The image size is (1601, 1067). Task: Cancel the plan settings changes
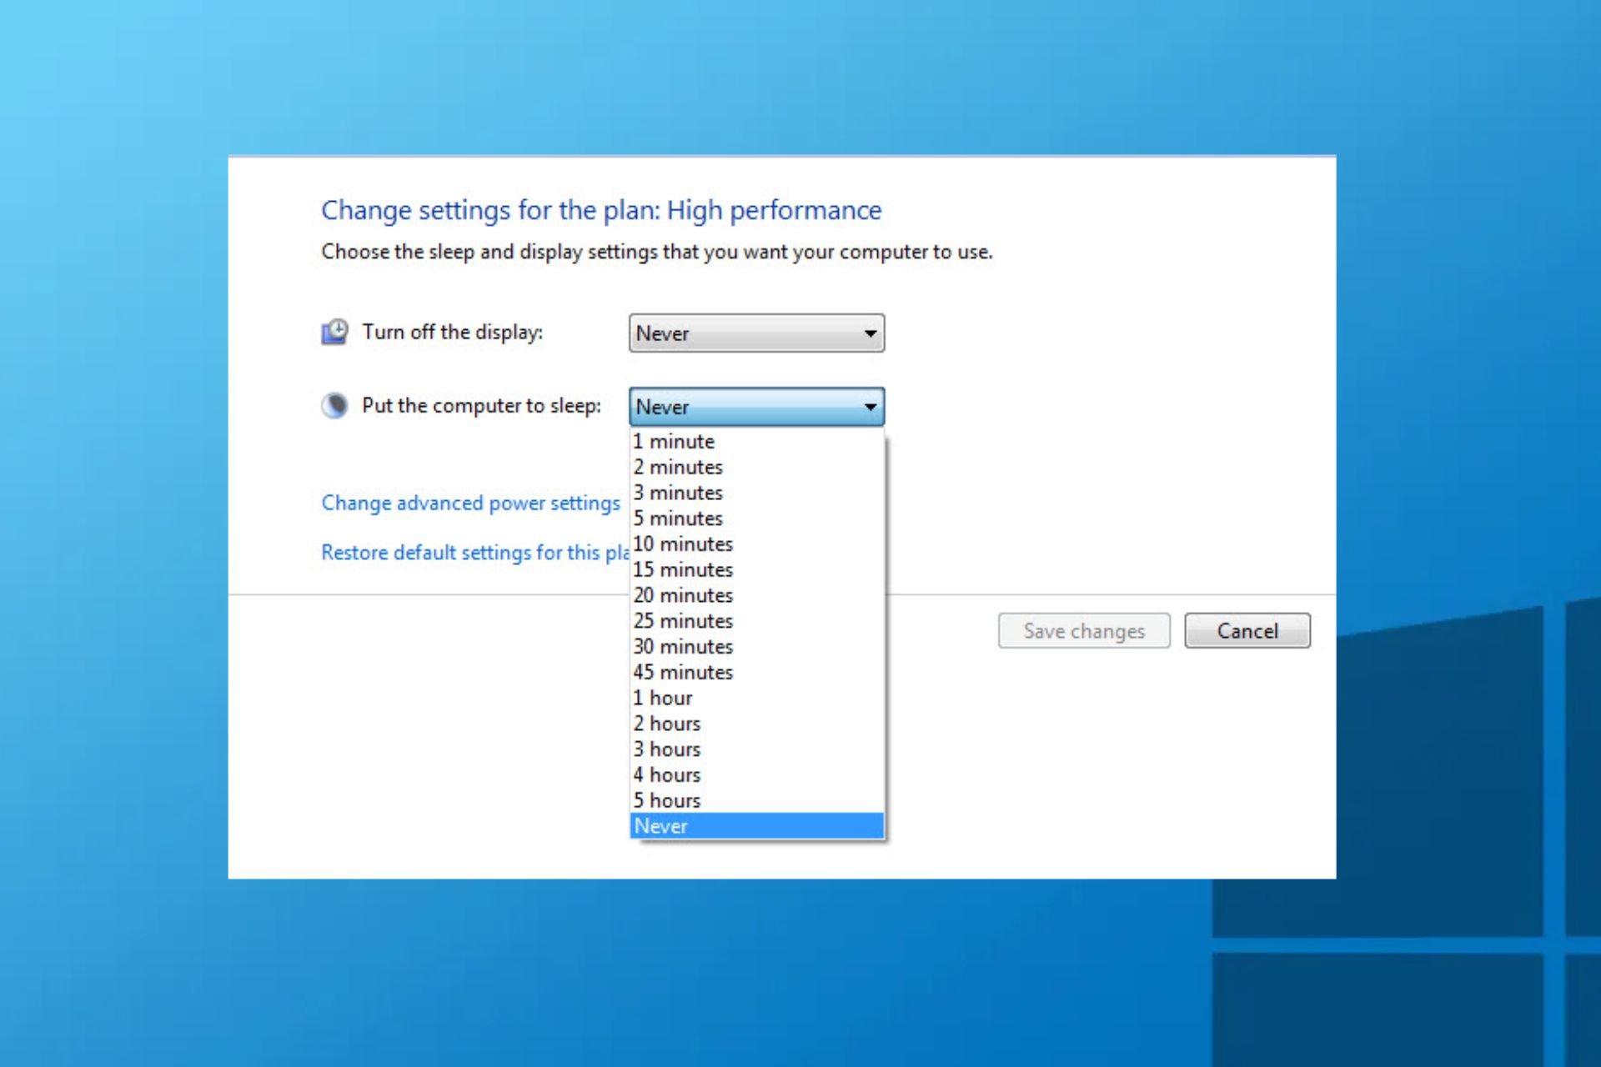[x=1247, y=631]
